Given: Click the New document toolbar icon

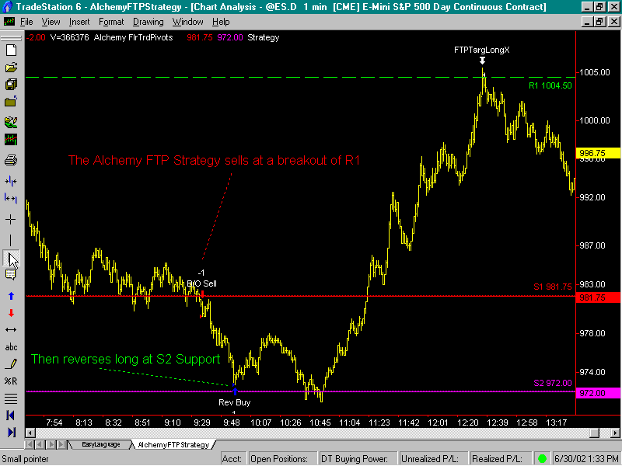Looking at the screenshot, I should (x=11, y=50).
